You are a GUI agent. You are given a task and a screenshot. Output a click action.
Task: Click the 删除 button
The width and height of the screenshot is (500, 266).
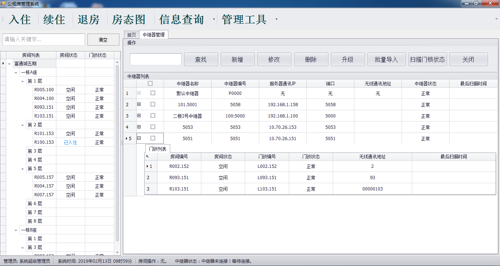coord(311,59)
